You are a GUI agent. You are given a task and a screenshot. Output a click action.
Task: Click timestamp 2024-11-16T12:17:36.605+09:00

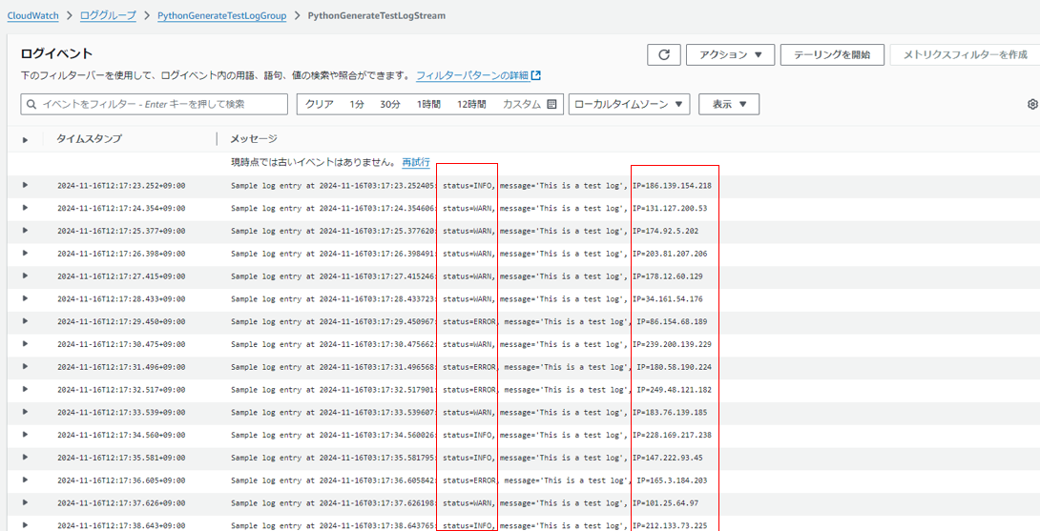121,480
